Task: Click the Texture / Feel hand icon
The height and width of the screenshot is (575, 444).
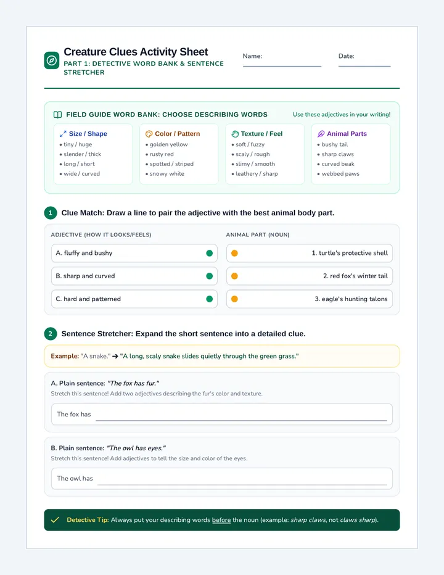Action: 235,134
